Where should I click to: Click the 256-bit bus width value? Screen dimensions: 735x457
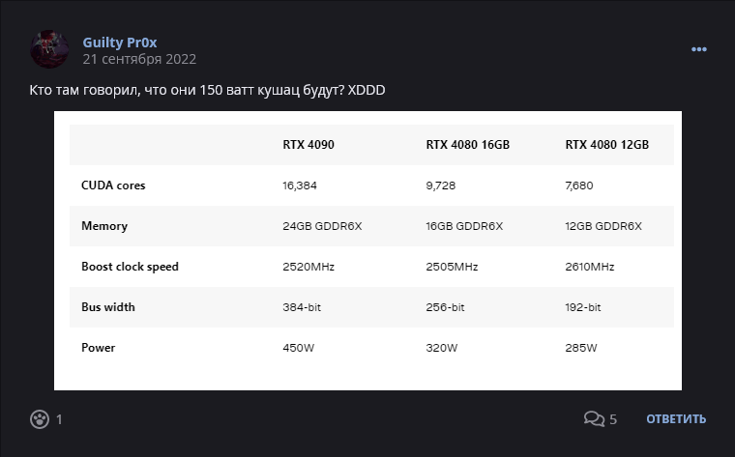point(445,307)
